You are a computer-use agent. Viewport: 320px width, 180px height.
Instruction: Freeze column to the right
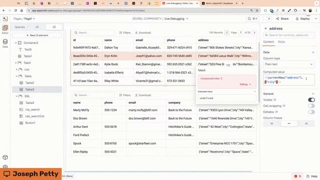[306, 123]
